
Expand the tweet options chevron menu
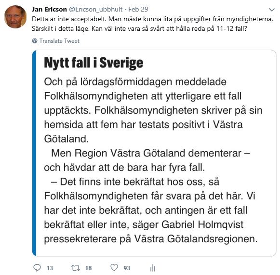(x=272, y=10)
